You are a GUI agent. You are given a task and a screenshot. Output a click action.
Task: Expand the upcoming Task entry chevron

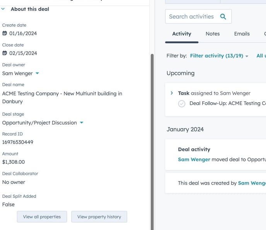tap(172, 93)
